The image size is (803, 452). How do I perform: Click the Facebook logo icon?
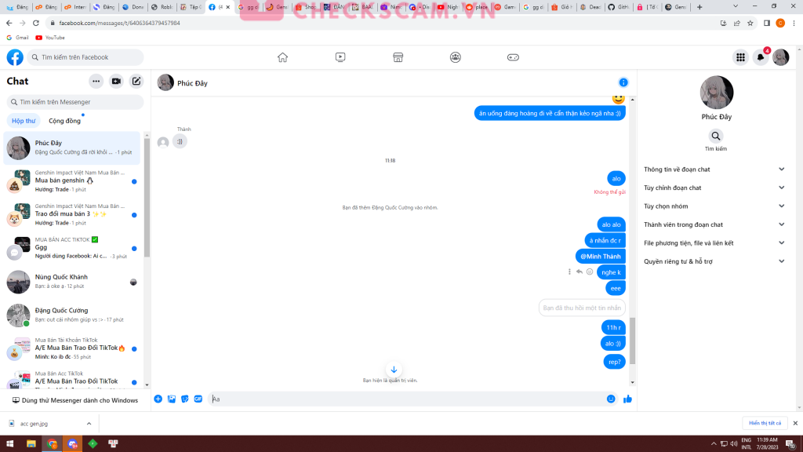click(15, 57)
